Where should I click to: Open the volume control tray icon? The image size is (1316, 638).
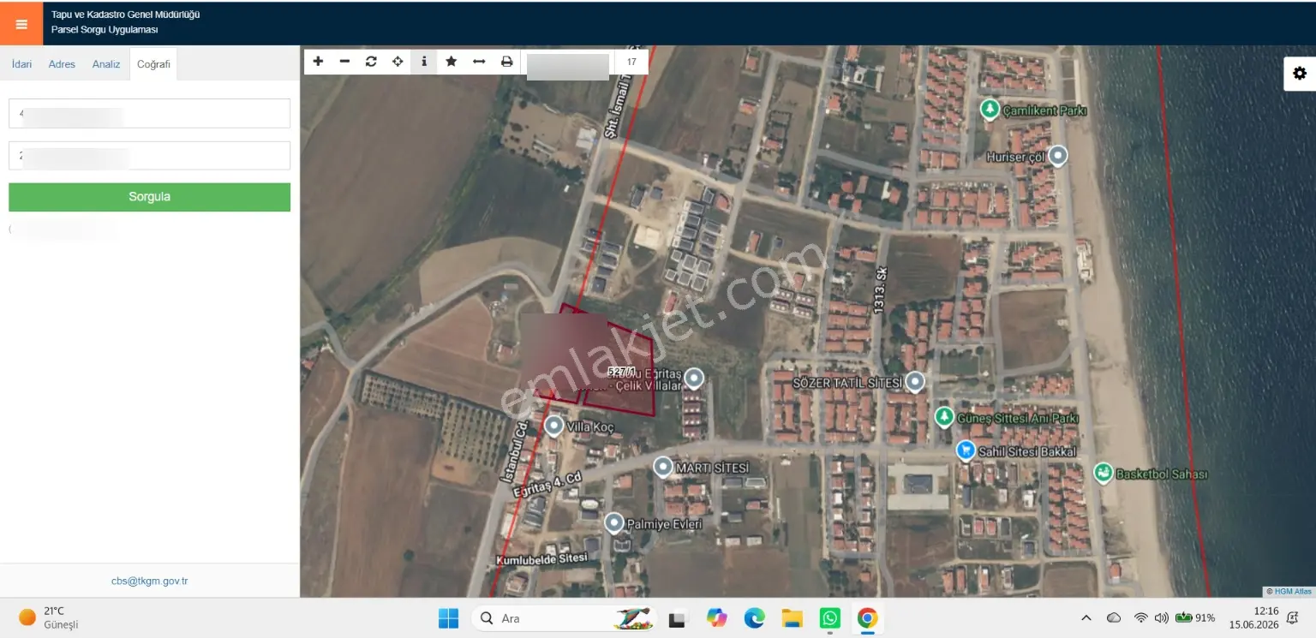pyautogui.click(x=1161, y=617)
